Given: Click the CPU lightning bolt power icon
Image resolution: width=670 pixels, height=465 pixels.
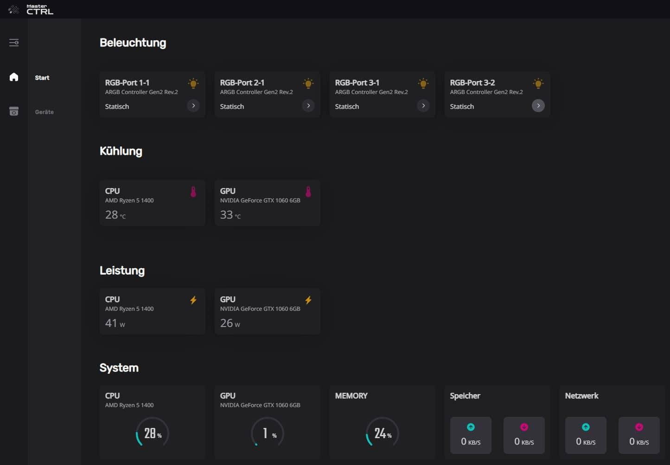Looking at the screenshot, I should [x=193, y=300].
